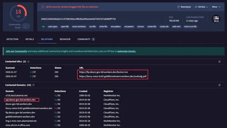Click the 785.00 KB size value
This screenshot has height=128, width=227.
point(174,21)
